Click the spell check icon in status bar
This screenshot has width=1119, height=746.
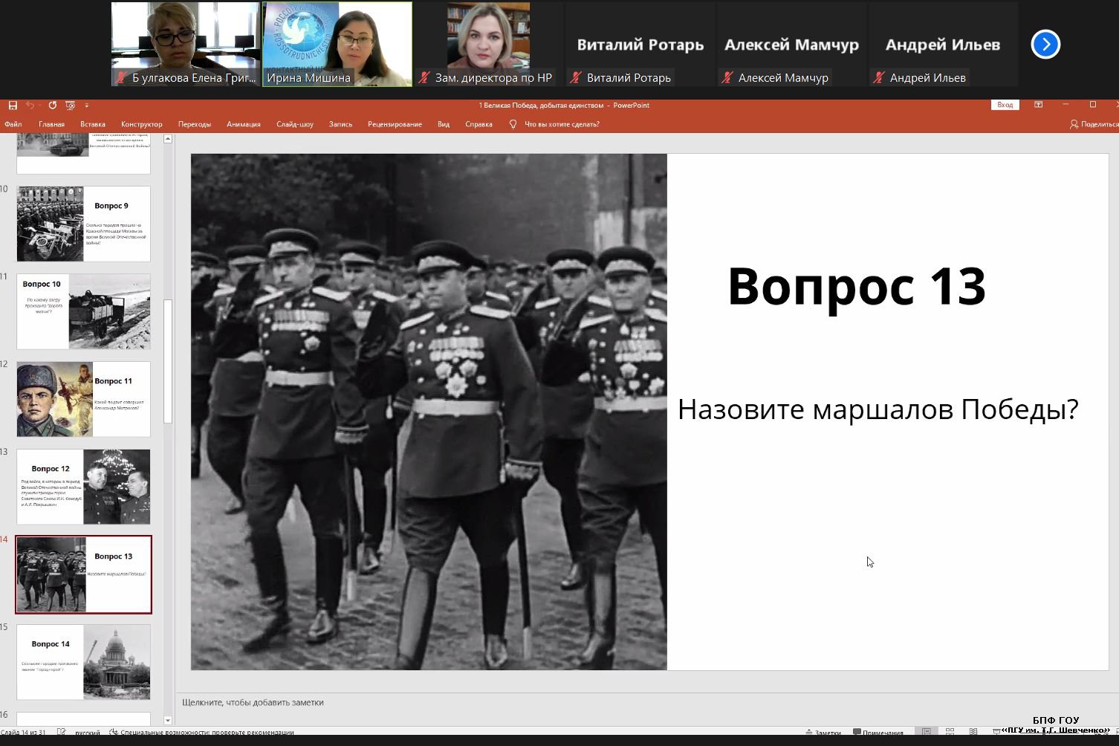pyautogui.click(x=61, y=733)
